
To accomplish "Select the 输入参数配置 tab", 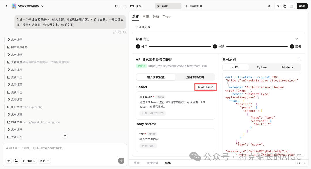I will pyautogui.click(x=156, y=77).
